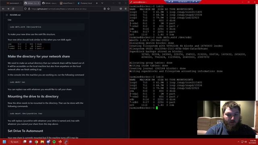Switch to the second GitHub tab
258x145 pixels.
50,3
